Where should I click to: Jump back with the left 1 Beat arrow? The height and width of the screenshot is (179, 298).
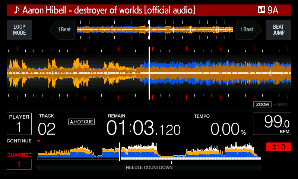click(x=61, y=30)
